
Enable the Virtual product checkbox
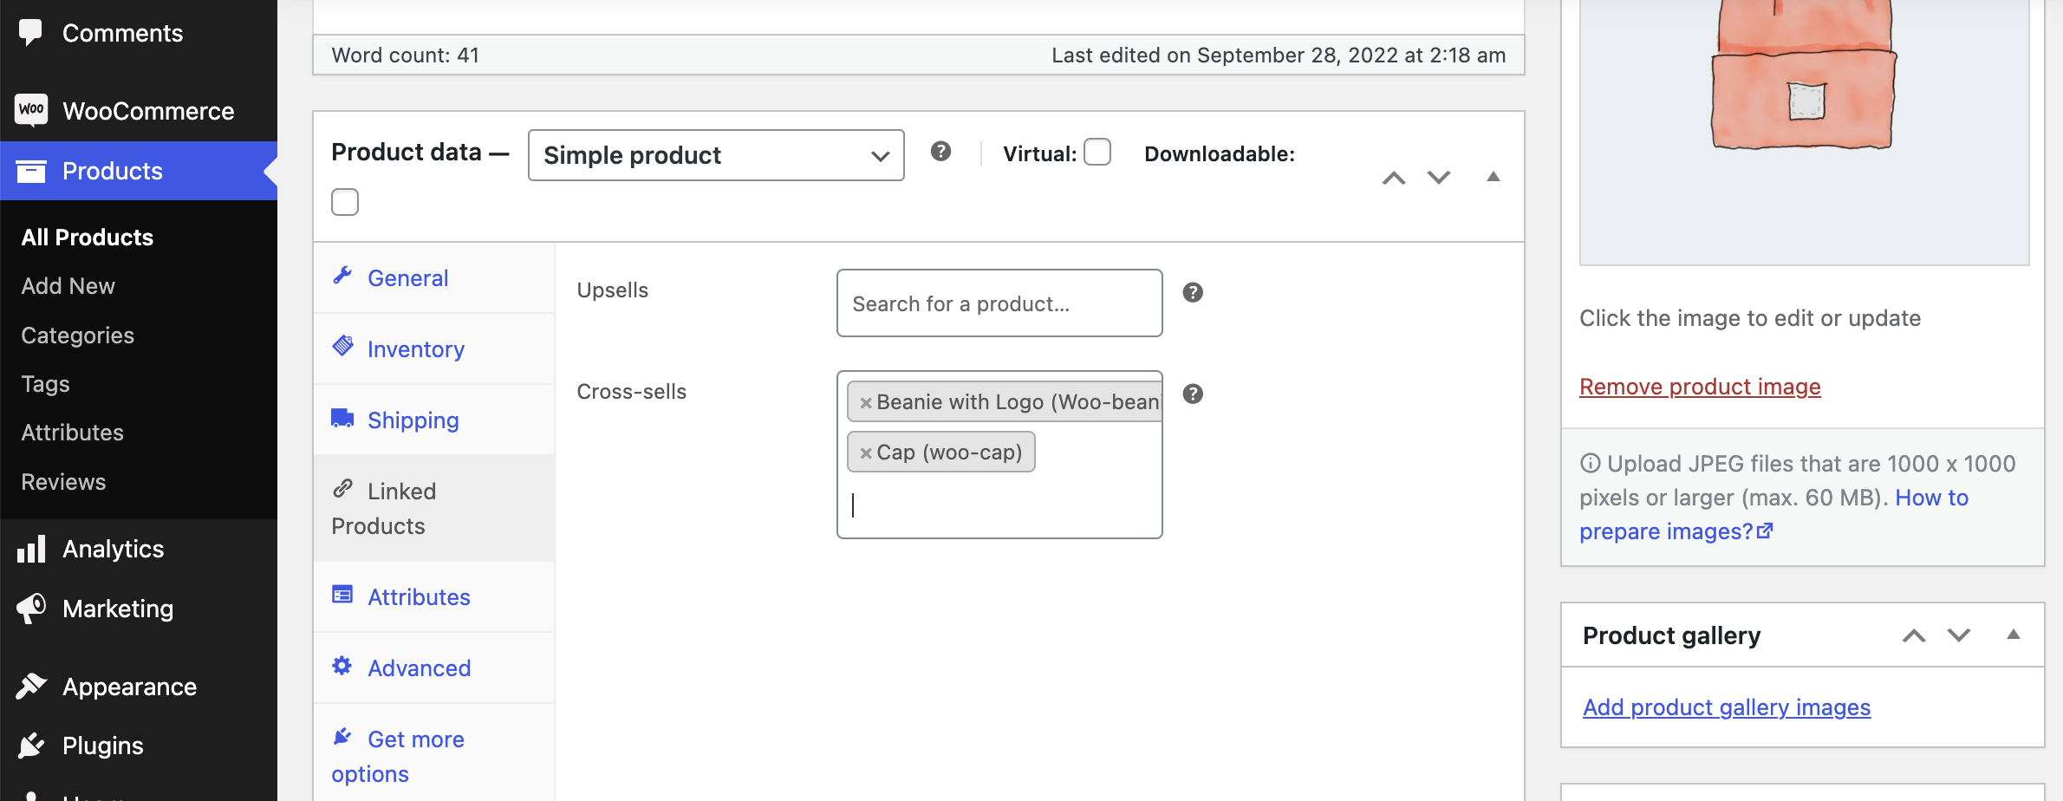1097,152
